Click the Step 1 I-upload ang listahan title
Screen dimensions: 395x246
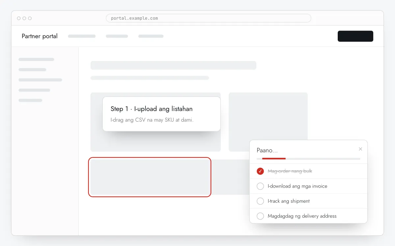tap(151, 109)
